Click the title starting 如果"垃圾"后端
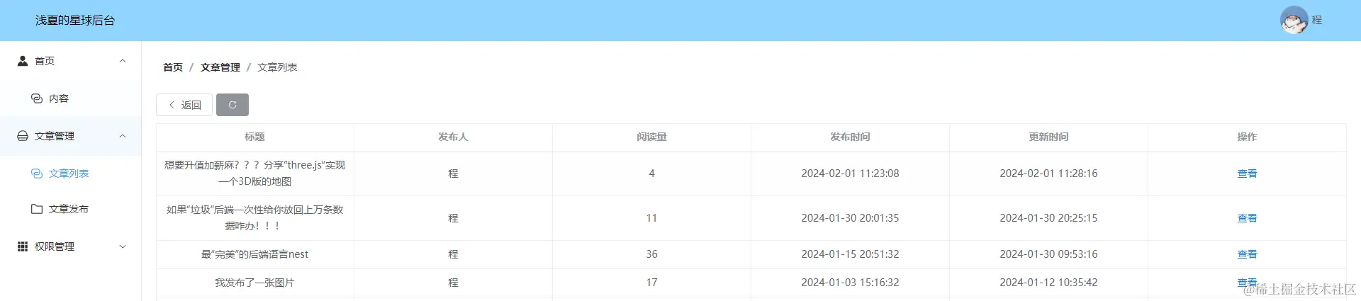Viewport: 1361px width, 301px height. (x=254, y=218)
